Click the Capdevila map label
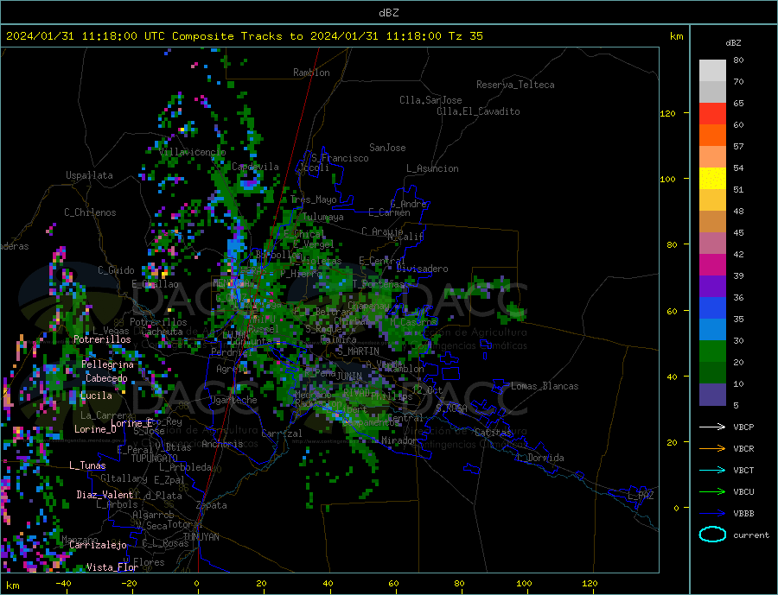Viewport: 778px width, 595px height. [x=255, y=167]
